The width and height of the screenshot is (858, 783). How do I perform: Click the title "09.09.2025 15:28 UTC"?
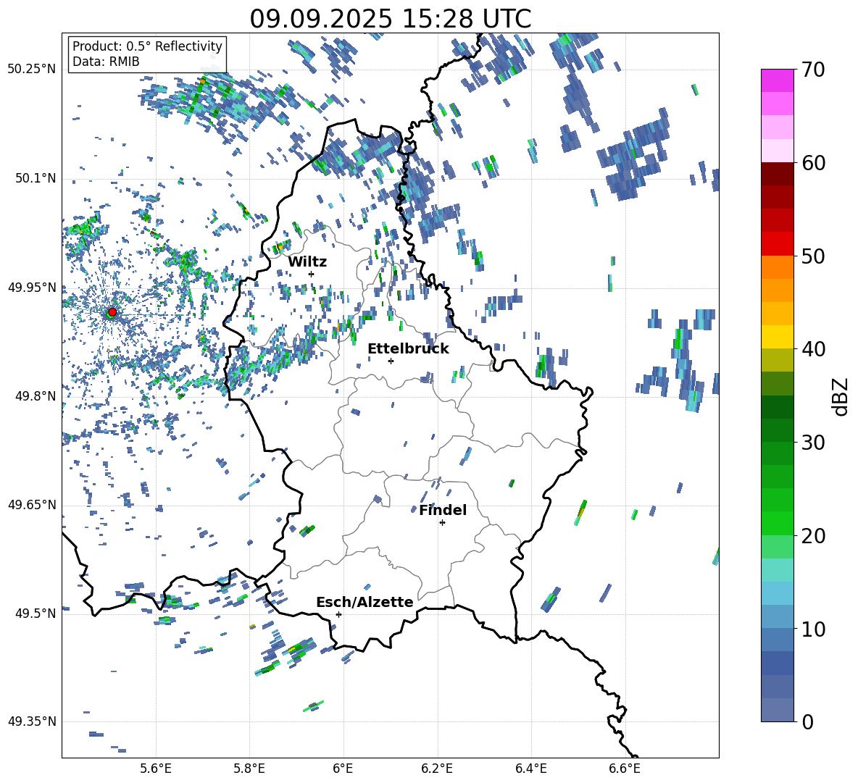[x=390, y=19]
